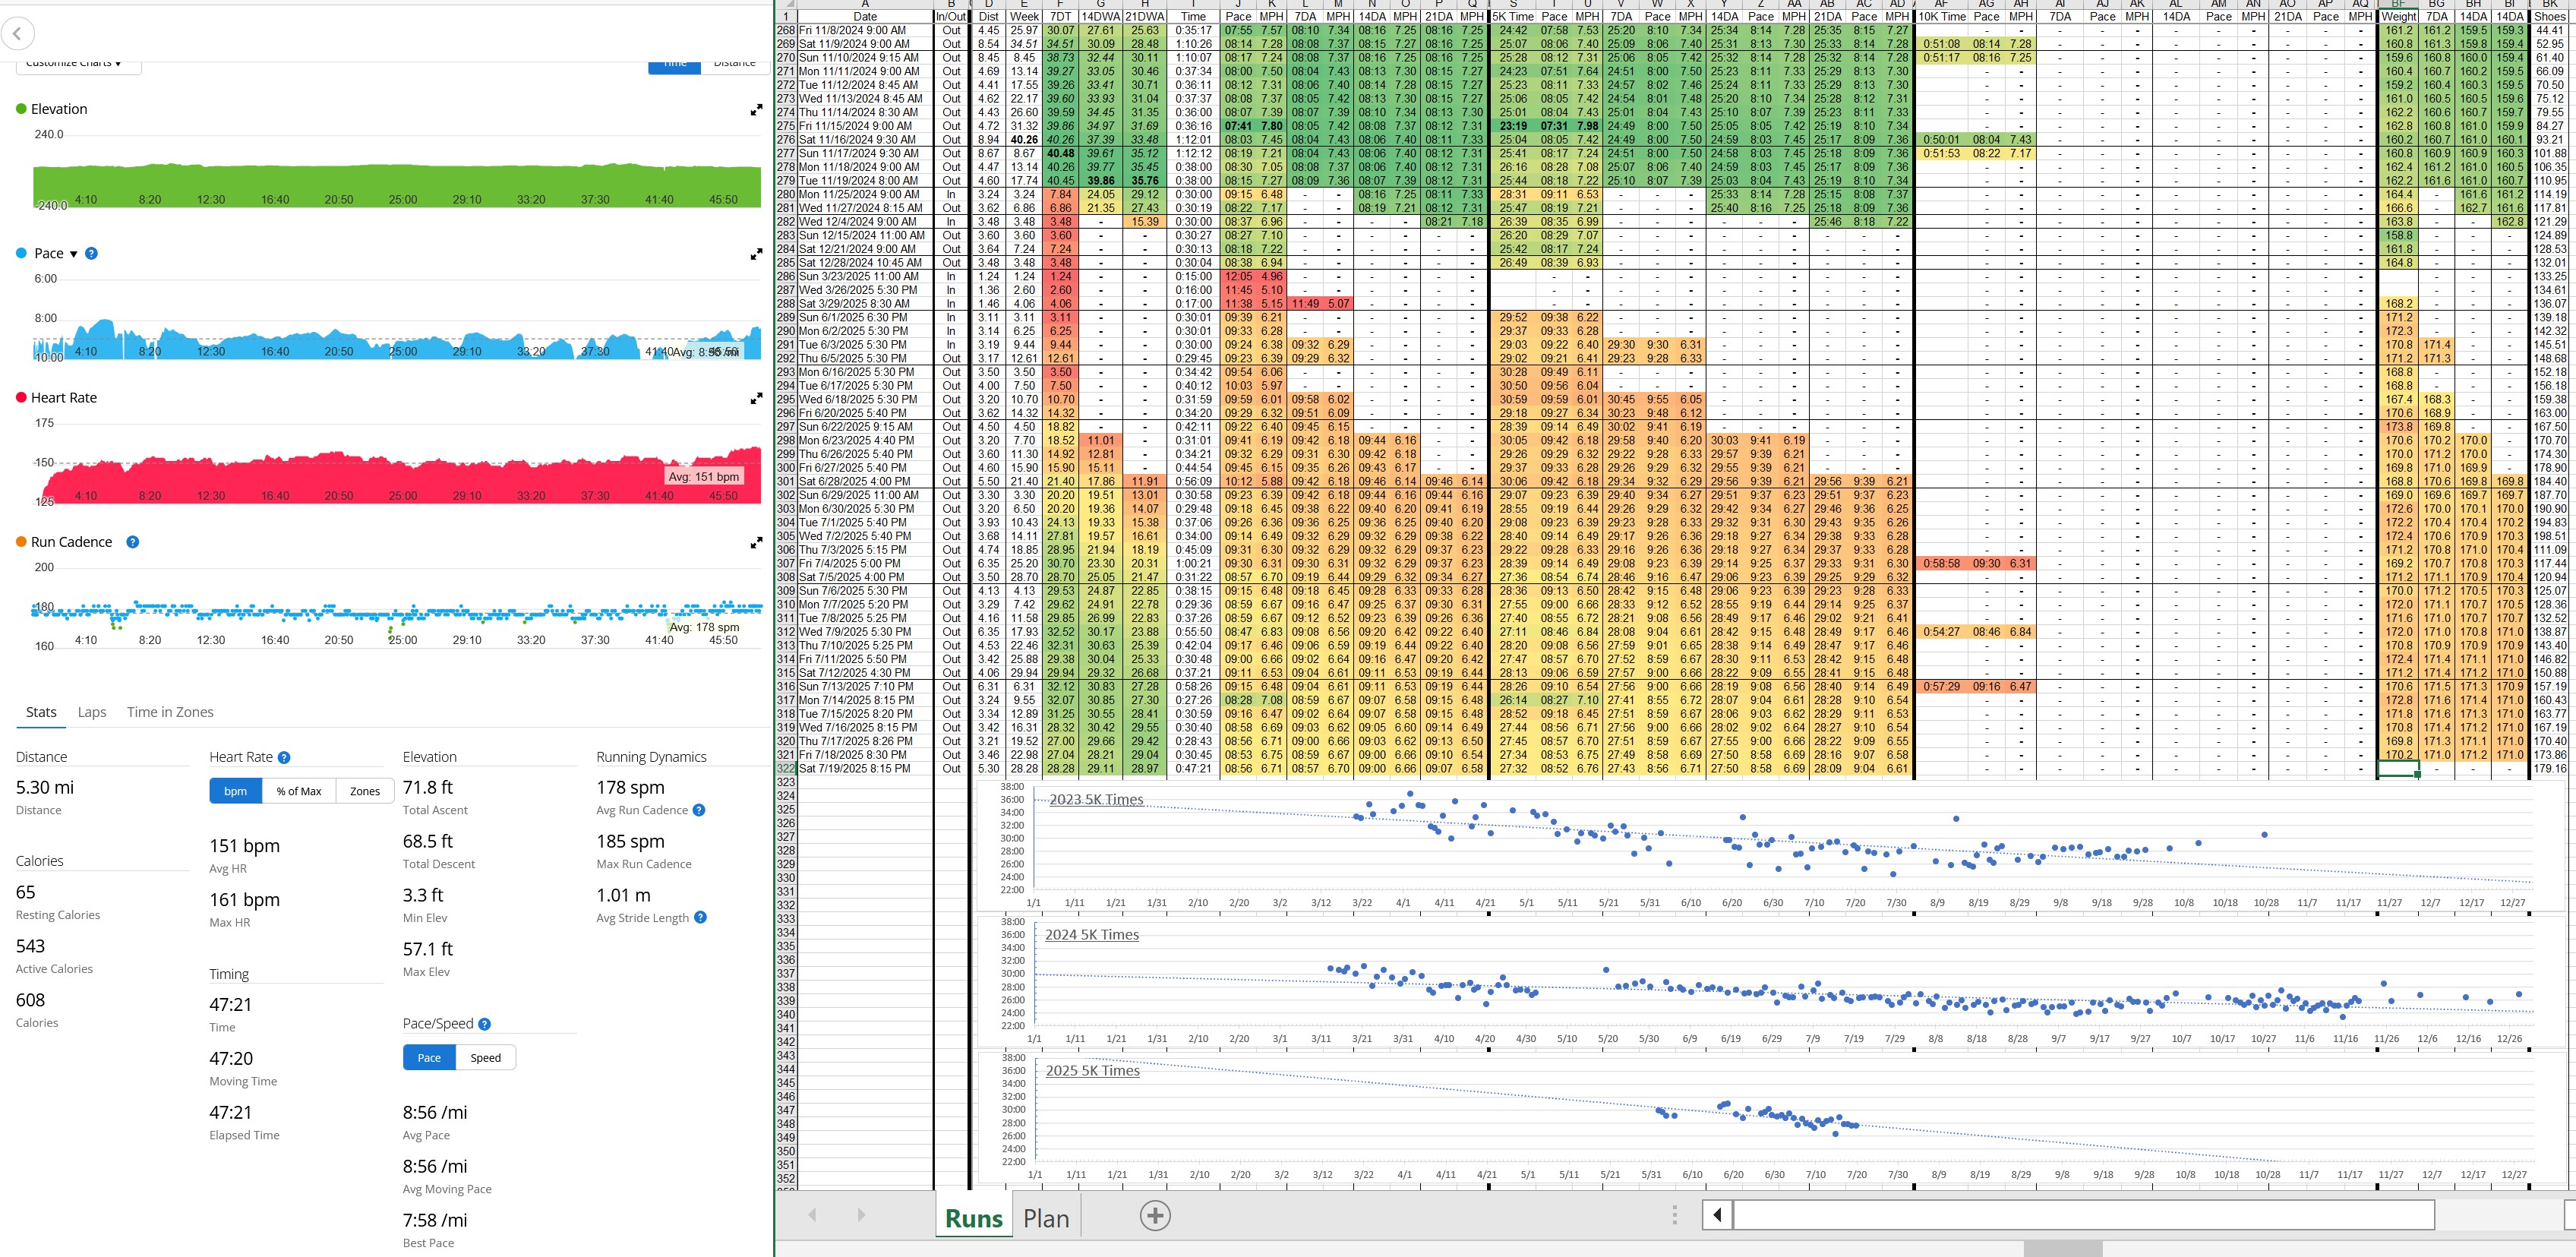Select the Date header cell in column A

(x=865, y=17)
